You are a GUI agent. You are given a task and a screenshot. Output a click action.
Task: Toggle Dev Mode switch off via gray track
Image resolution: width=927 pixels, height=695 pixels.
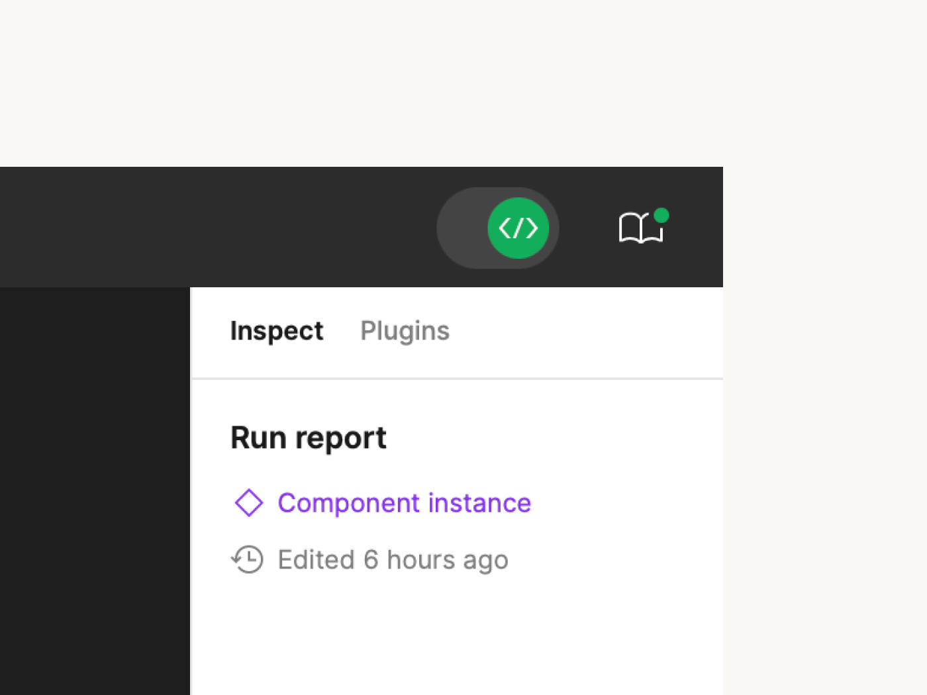click(462, 228)
